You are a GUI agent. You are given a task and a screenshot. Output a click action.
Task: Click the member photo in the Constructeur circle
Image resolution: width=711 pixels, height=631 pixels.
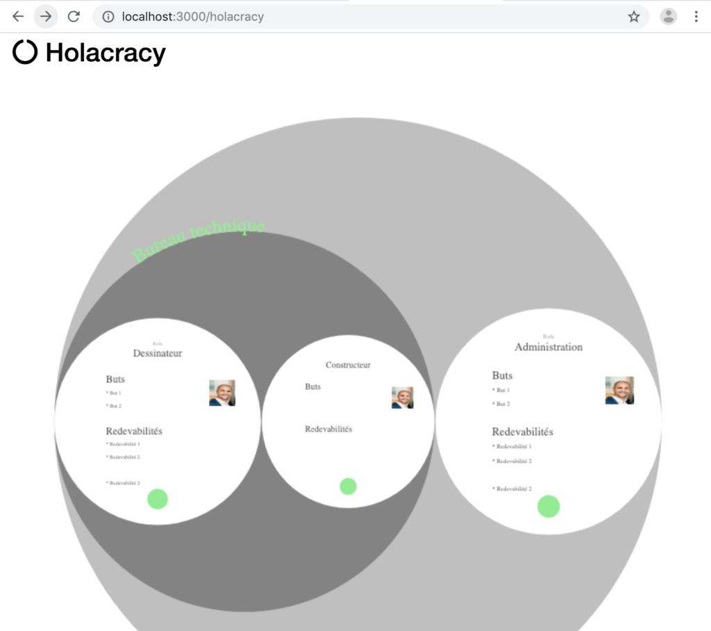click(x=403, y=398)
